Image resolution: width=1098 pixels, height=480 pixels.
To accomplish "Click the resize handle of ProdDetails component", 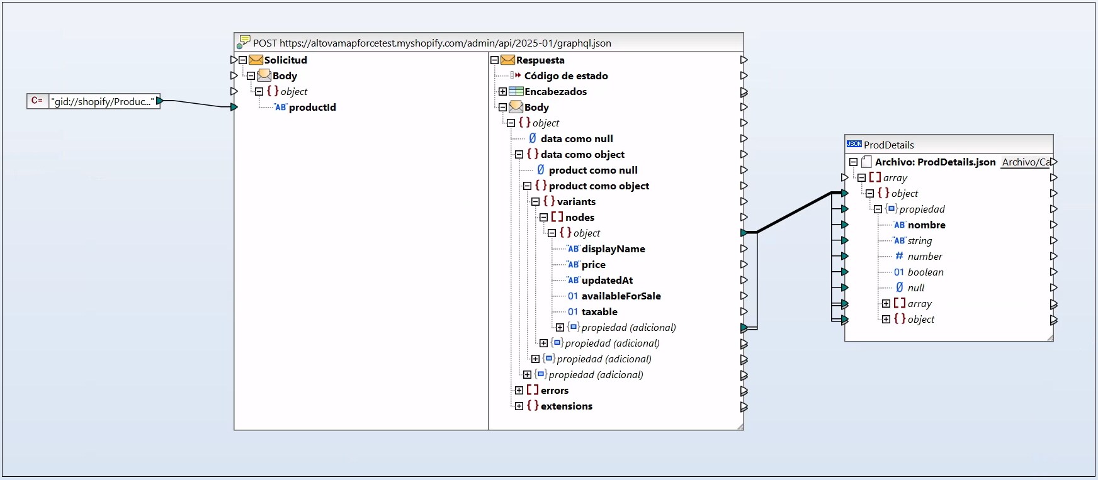I will pos(1049,338).
